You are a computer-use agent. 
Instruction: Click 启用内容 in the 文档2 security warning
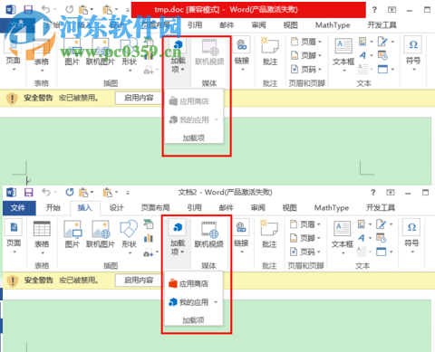pos(139,281)
